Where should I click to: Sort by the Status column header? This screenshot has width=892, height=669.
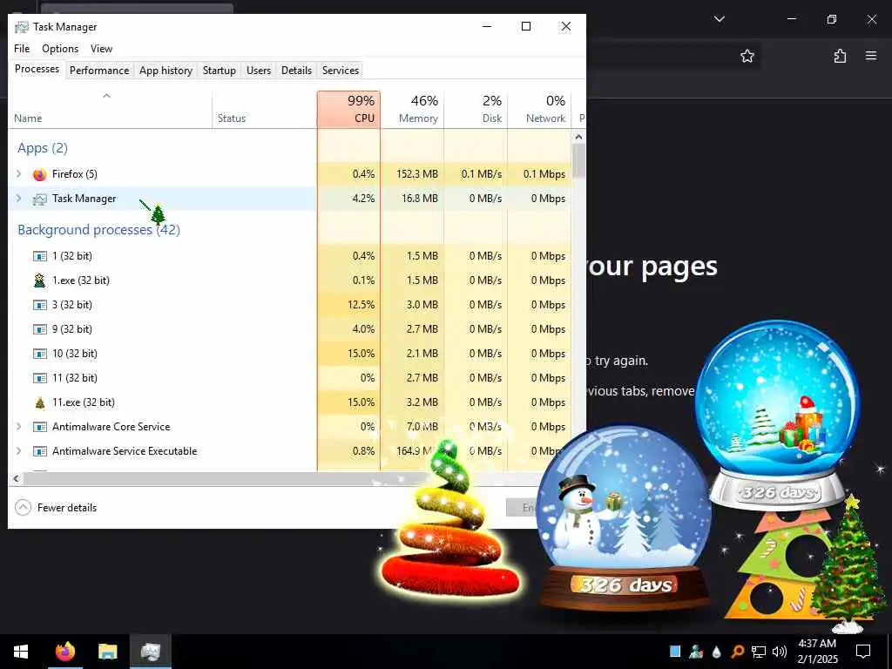coord(265,109)
